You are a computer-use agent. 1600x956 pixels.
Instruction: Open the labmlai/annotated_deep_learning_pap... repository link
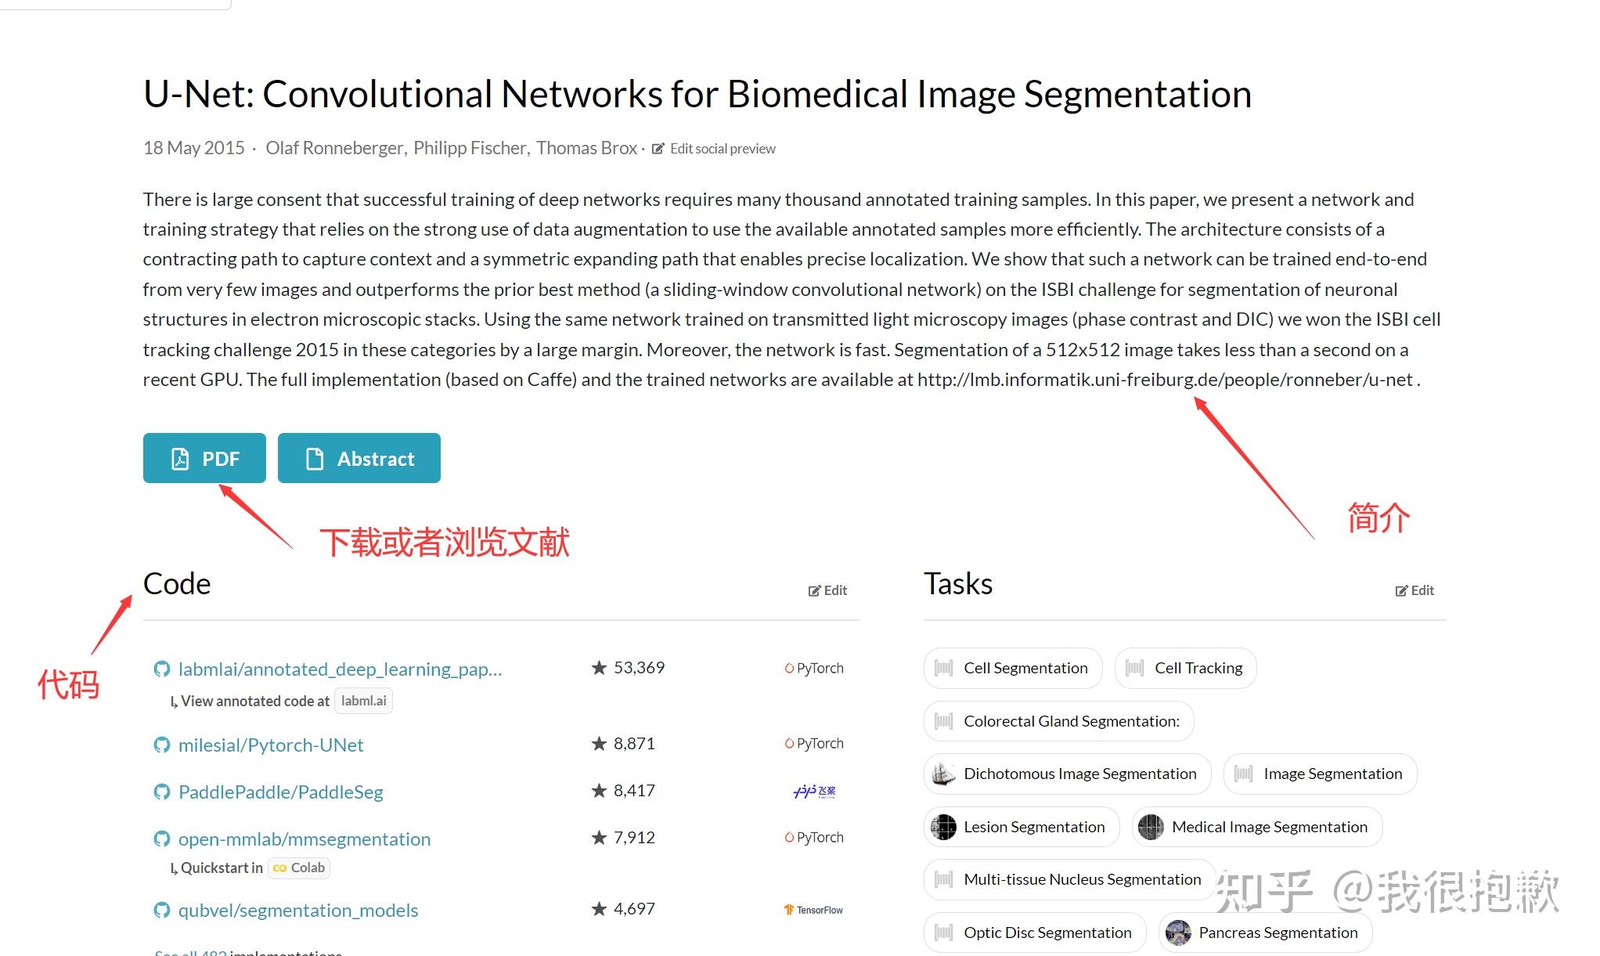coord(340,669)
